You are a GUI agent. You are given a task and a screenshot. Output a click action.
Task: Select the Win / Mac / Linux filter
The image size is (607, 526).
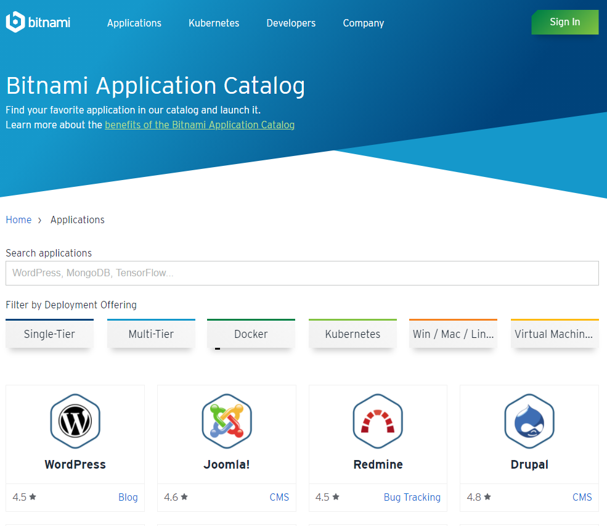point(453,334)
